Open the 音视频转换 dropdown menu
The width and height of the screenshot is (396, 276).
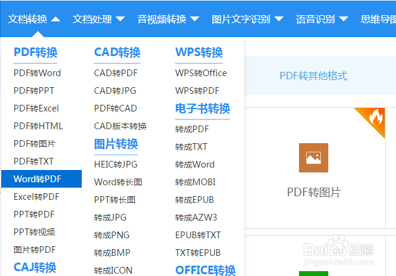pos(168,19)
